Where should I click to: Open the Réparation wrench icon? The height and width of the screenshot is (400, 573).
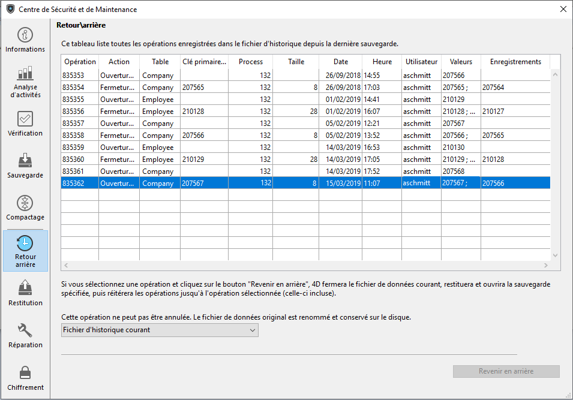point(25,330)
